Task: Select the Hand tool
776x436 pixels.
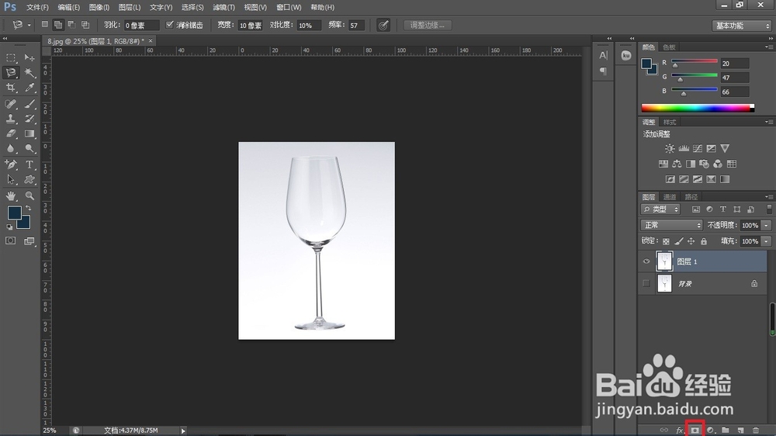Action: click(x=10, y=196)
